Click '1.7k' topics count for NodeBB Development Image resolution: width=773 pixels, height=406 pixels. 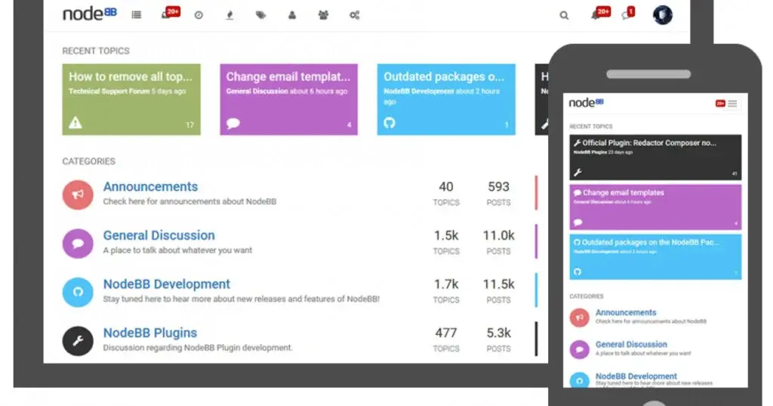click(x=446, y=285)
